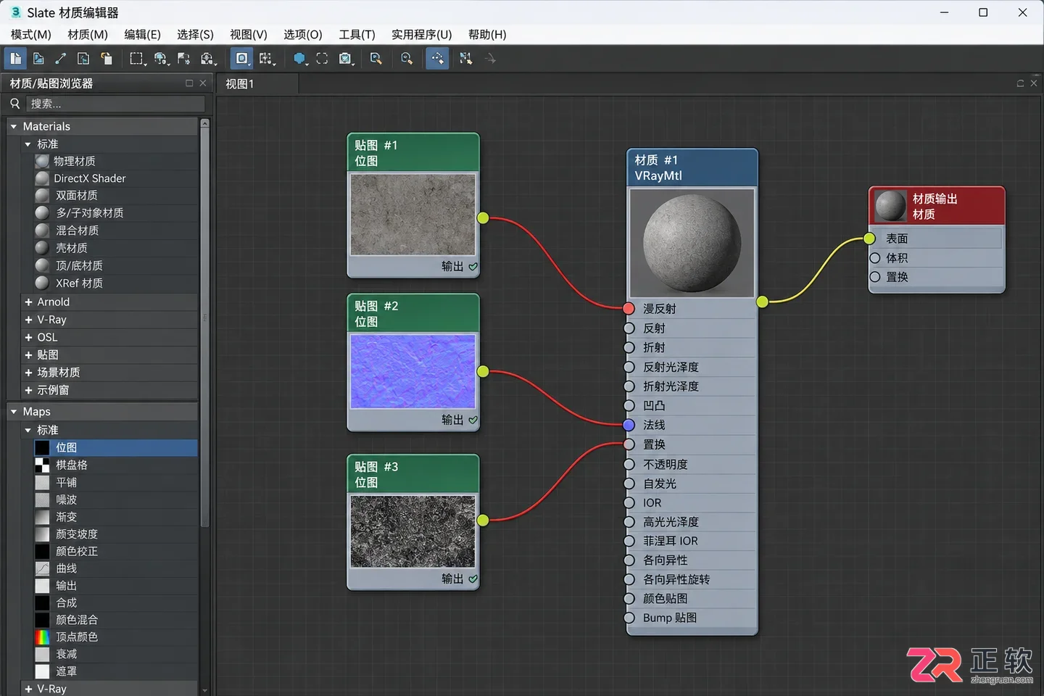Click the orange arrow paste-style toolbar icon
Viewport: 1044px width, 696px height.
(107, 59)
